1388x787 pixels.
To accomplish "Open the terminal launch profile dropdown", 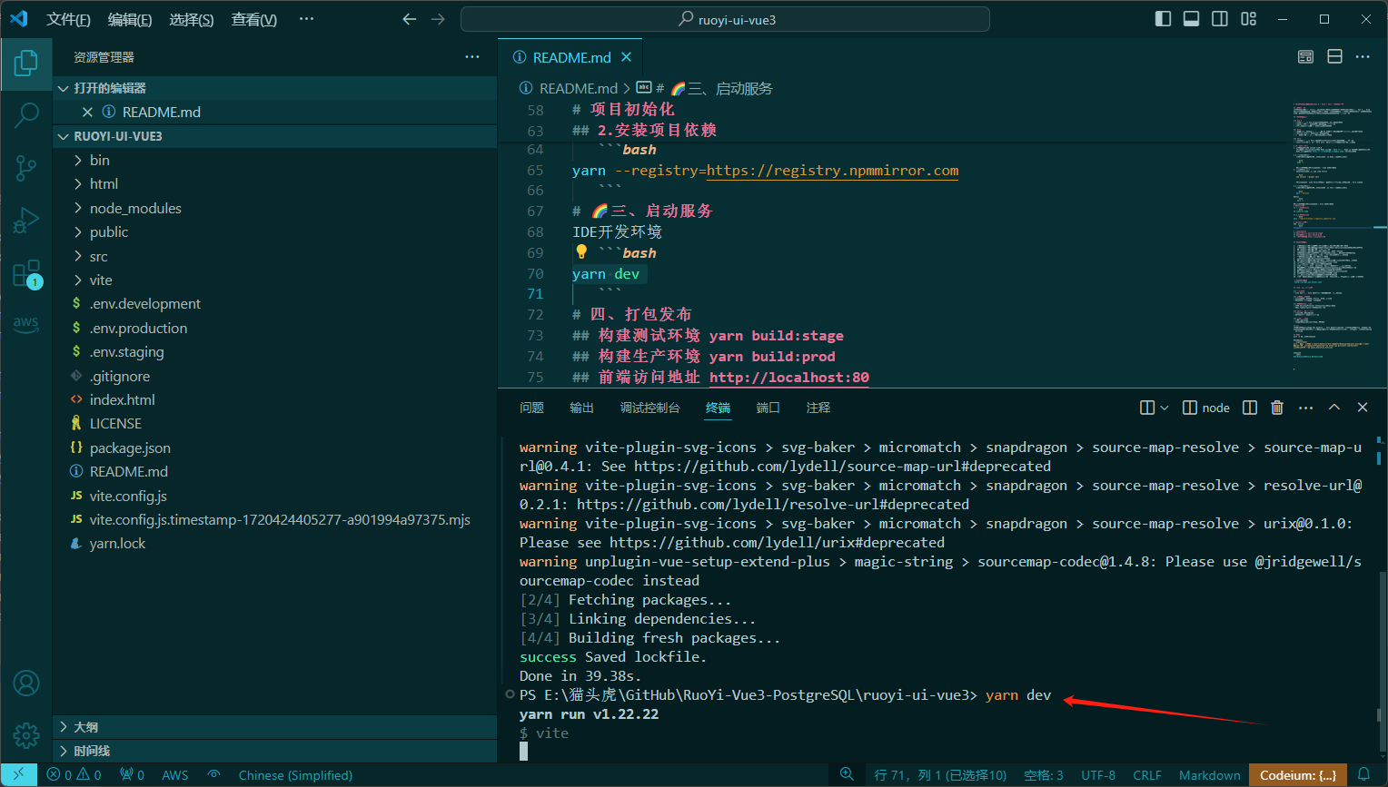I will pyautogui.click(x=1165, y=408).
